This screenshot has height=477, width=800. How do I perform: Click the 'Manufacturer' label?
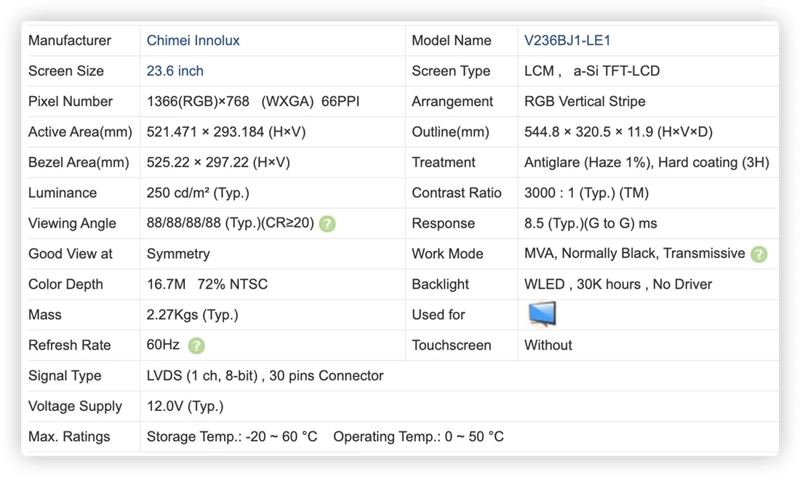(69, 40)
